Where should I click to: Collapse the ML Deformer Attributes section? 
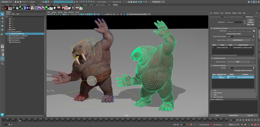click(x=211, y=28)
